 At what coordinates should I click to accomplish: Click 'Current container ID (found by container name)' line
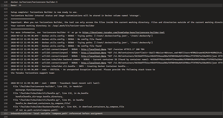coord(117,59)
